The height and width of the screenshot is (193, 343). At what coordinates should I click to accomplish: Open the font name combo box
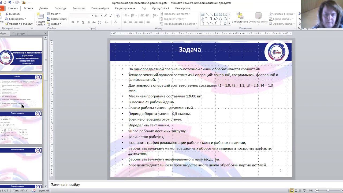pyautogui.click(x=82, y=16)
